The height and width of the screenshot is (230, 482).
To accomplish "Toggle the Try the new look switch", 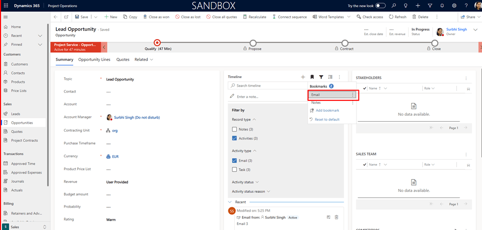I will click(381, 5).
